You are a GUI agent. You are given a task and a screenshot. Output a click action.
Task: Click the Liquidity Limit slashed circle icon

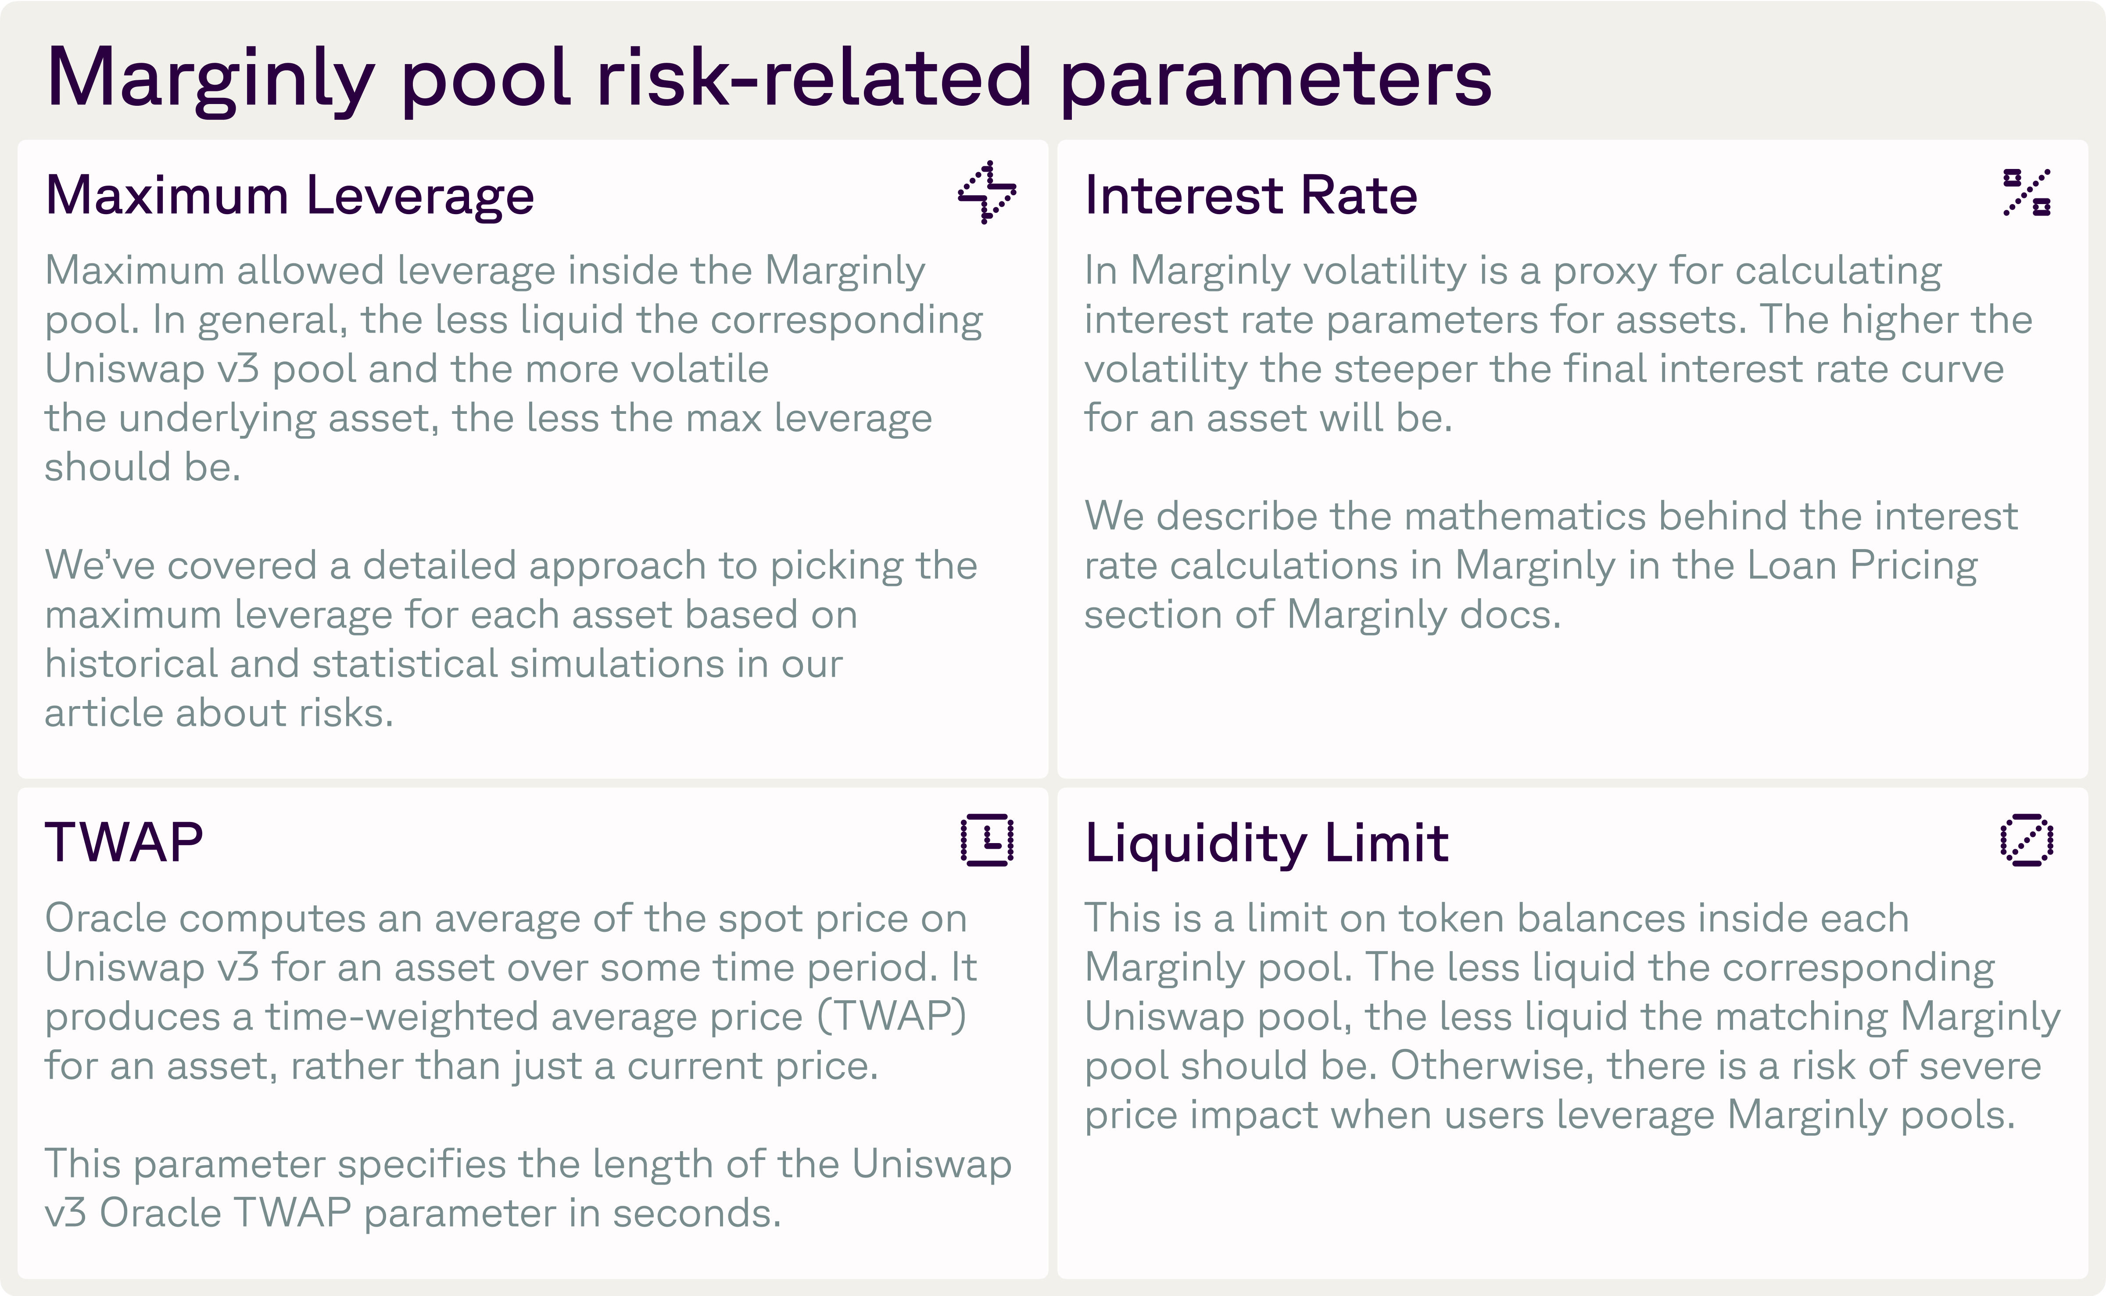2026,840
